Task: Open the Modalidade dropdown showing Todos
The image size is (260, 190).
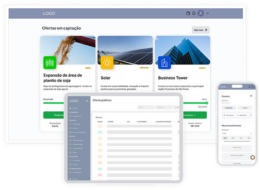Action: [x=237, y=133]
